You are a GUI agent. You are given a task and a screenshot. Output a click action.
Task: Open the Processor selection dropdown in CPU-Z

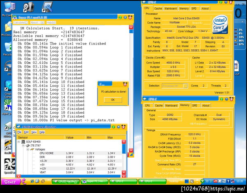186,86
